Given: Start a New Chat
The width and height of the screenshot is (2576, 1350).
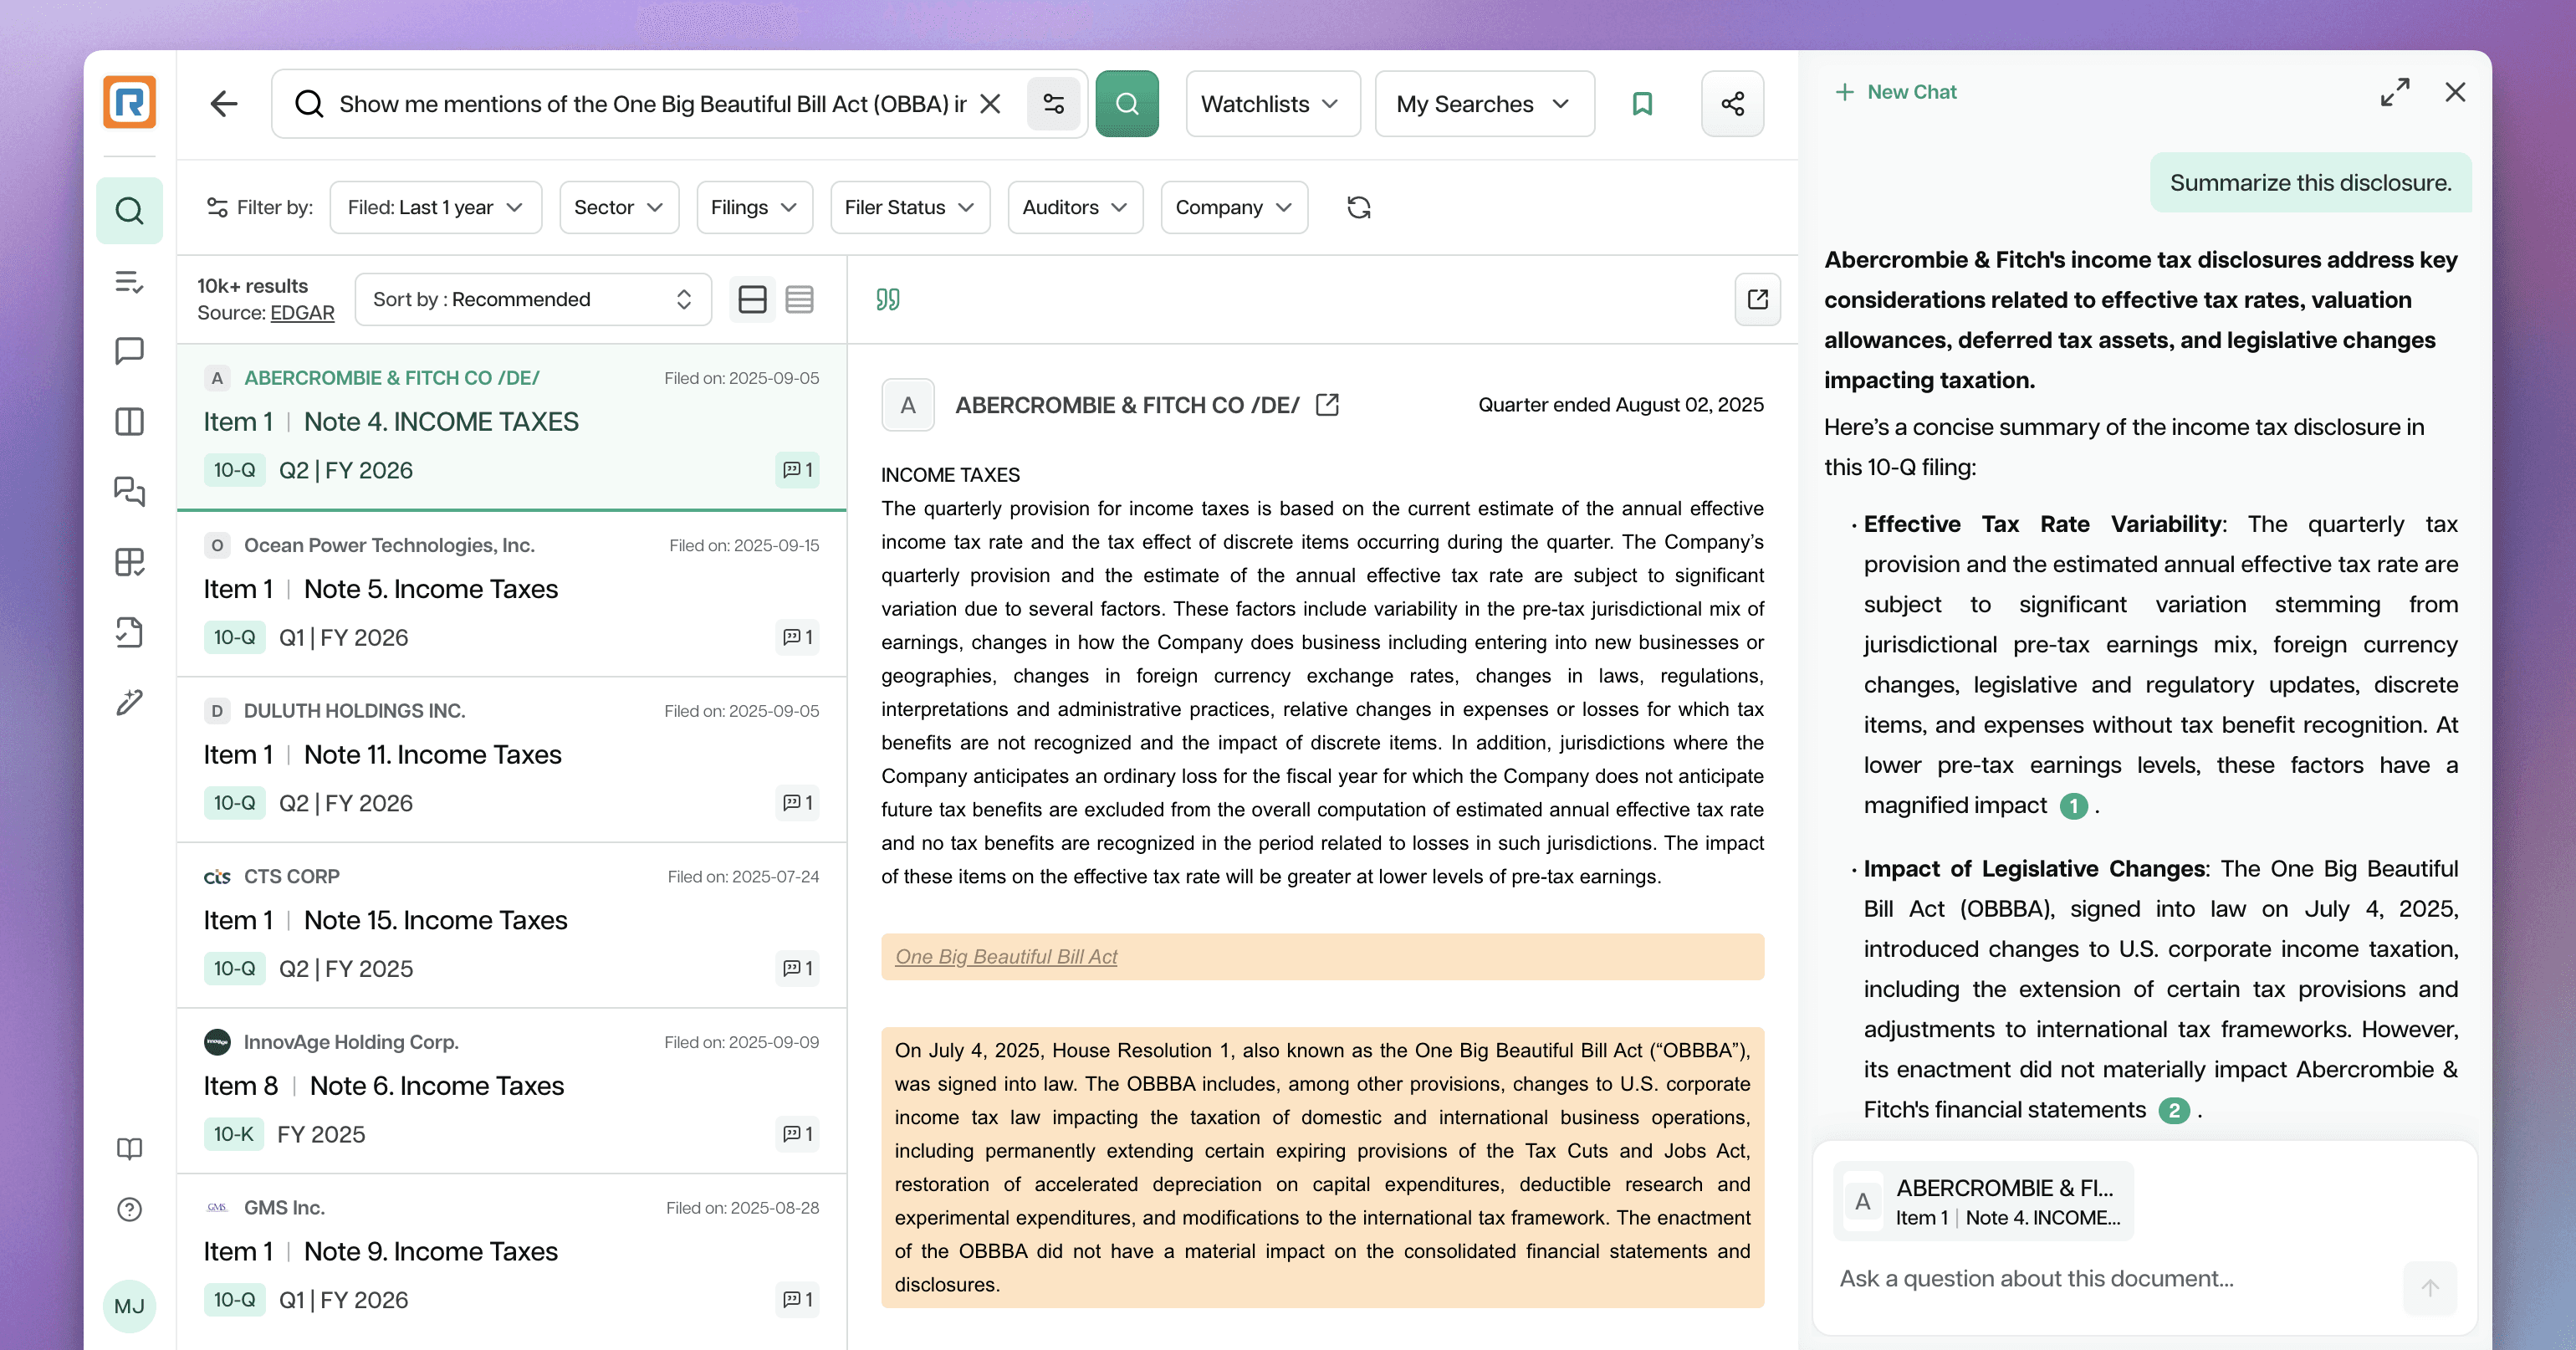Looking at the screenshot, I should (1896, 92).
